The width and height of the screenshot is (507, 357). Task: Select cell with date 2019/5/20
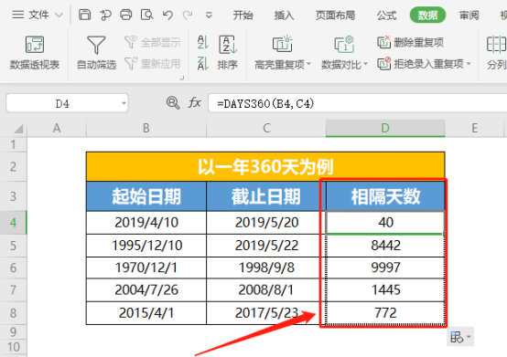pyautogui.click(x=266, y=223)
